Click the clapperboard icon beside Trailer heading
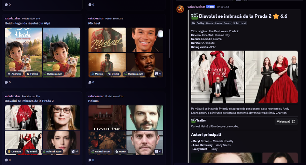 pos(193,120)
